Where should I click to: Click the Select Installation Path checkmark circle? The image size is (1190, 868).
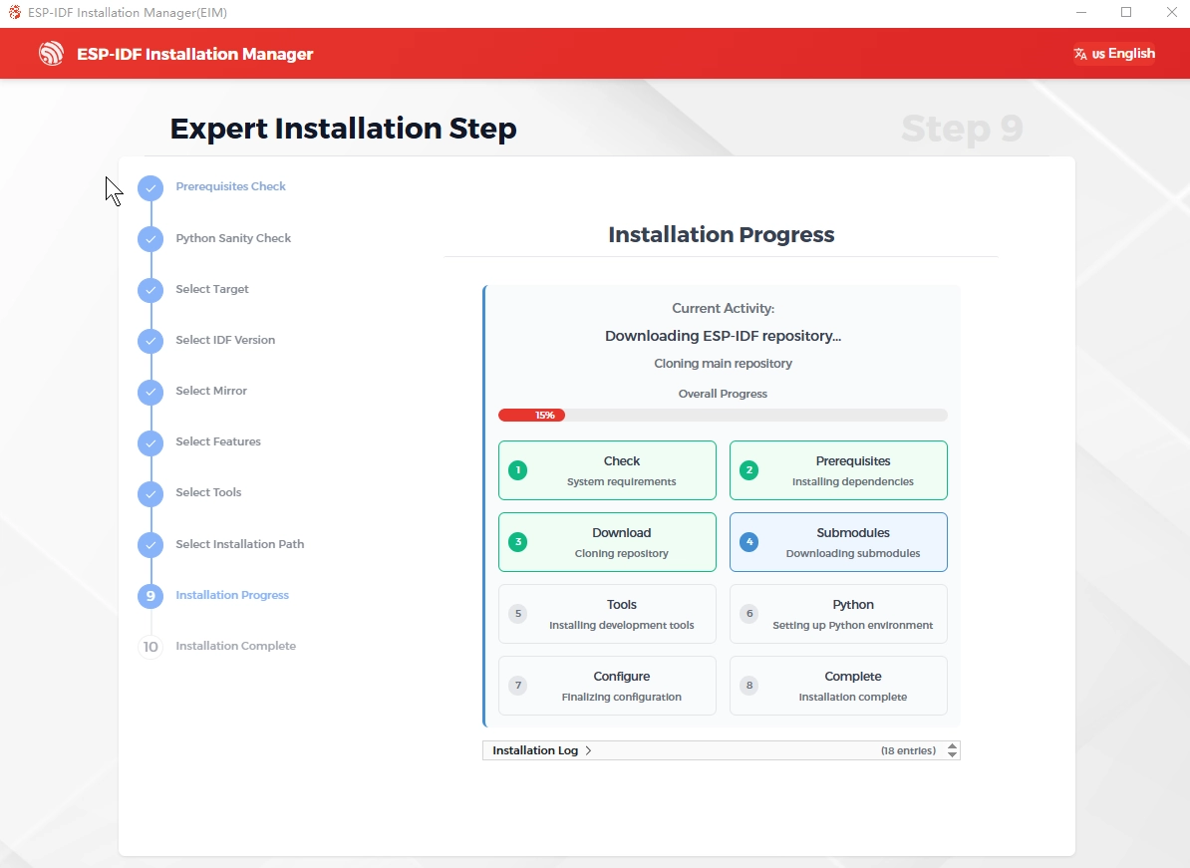click(150, 545)
